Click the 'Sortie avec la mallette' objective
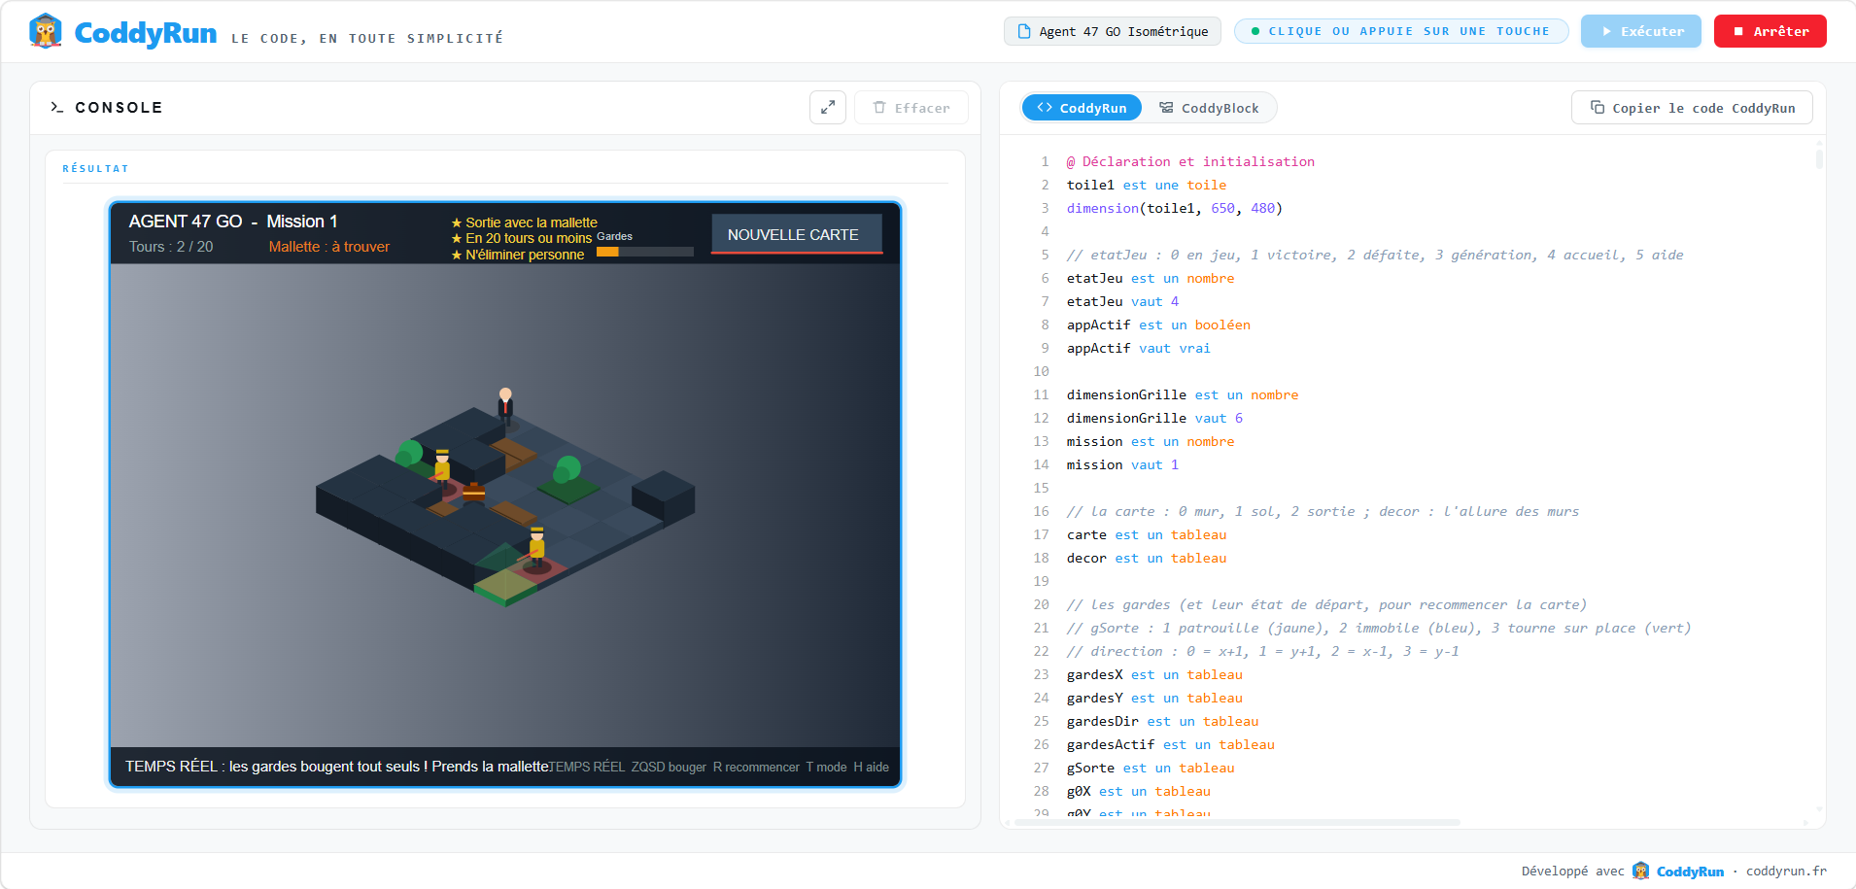The height and width of the screenshot is (889, 1856). (525, 222)
